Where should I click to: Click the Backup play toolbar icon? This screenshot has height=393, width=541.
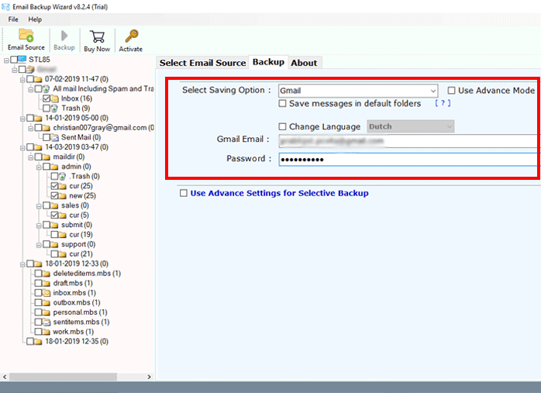64,36
